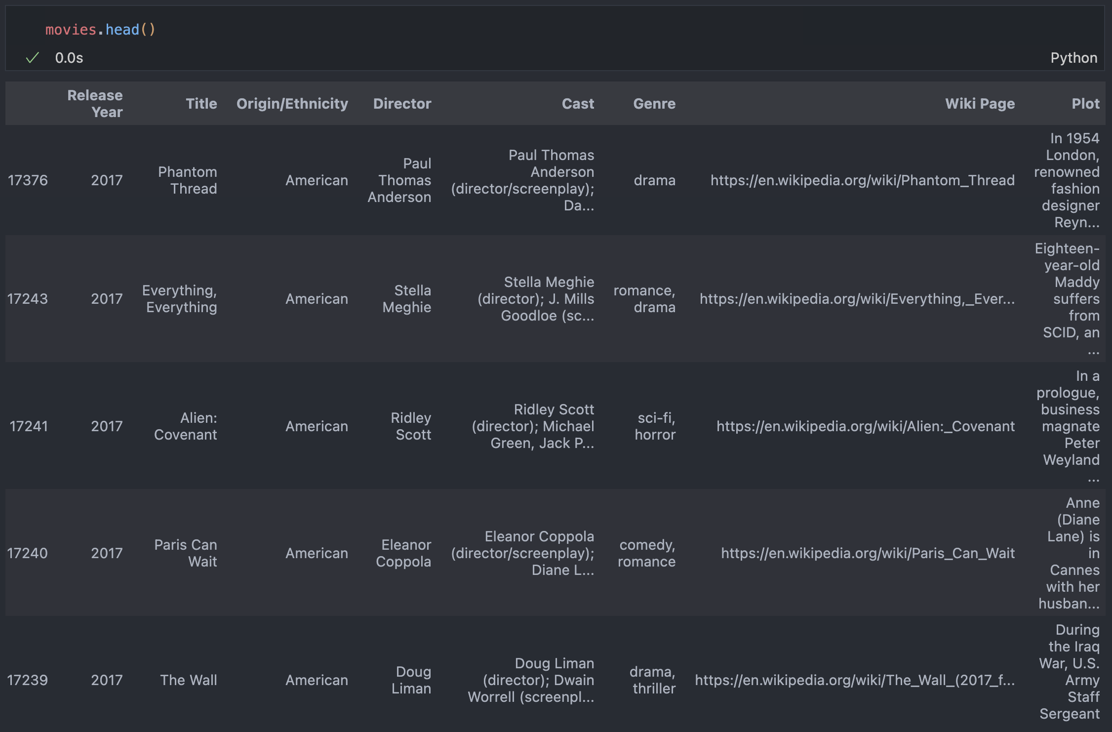Open the Paris_Can_Wait Wikipedia link
This screenshot has width=1112, height=732.
point(868,553)
